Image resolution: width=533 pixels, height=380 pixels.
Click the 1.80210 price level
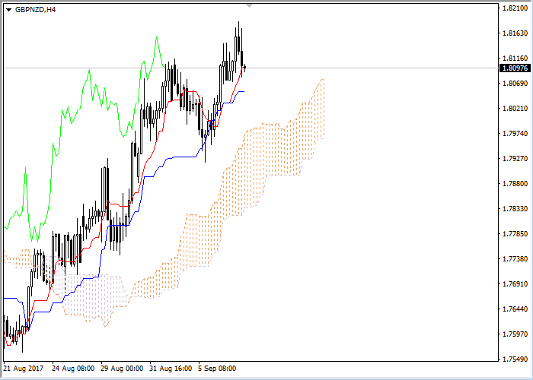click(x=515, y=109)
